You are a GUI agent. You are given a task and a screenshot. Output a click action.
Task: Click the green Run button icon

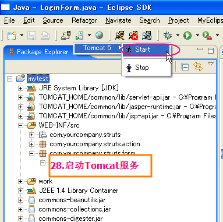coord(187,36)
